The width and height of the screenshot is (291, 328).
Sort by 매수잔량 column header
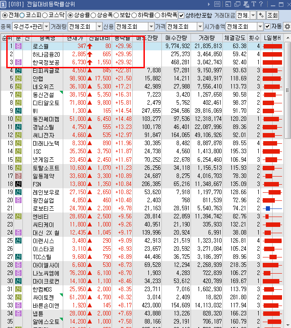tap(176, 38)
